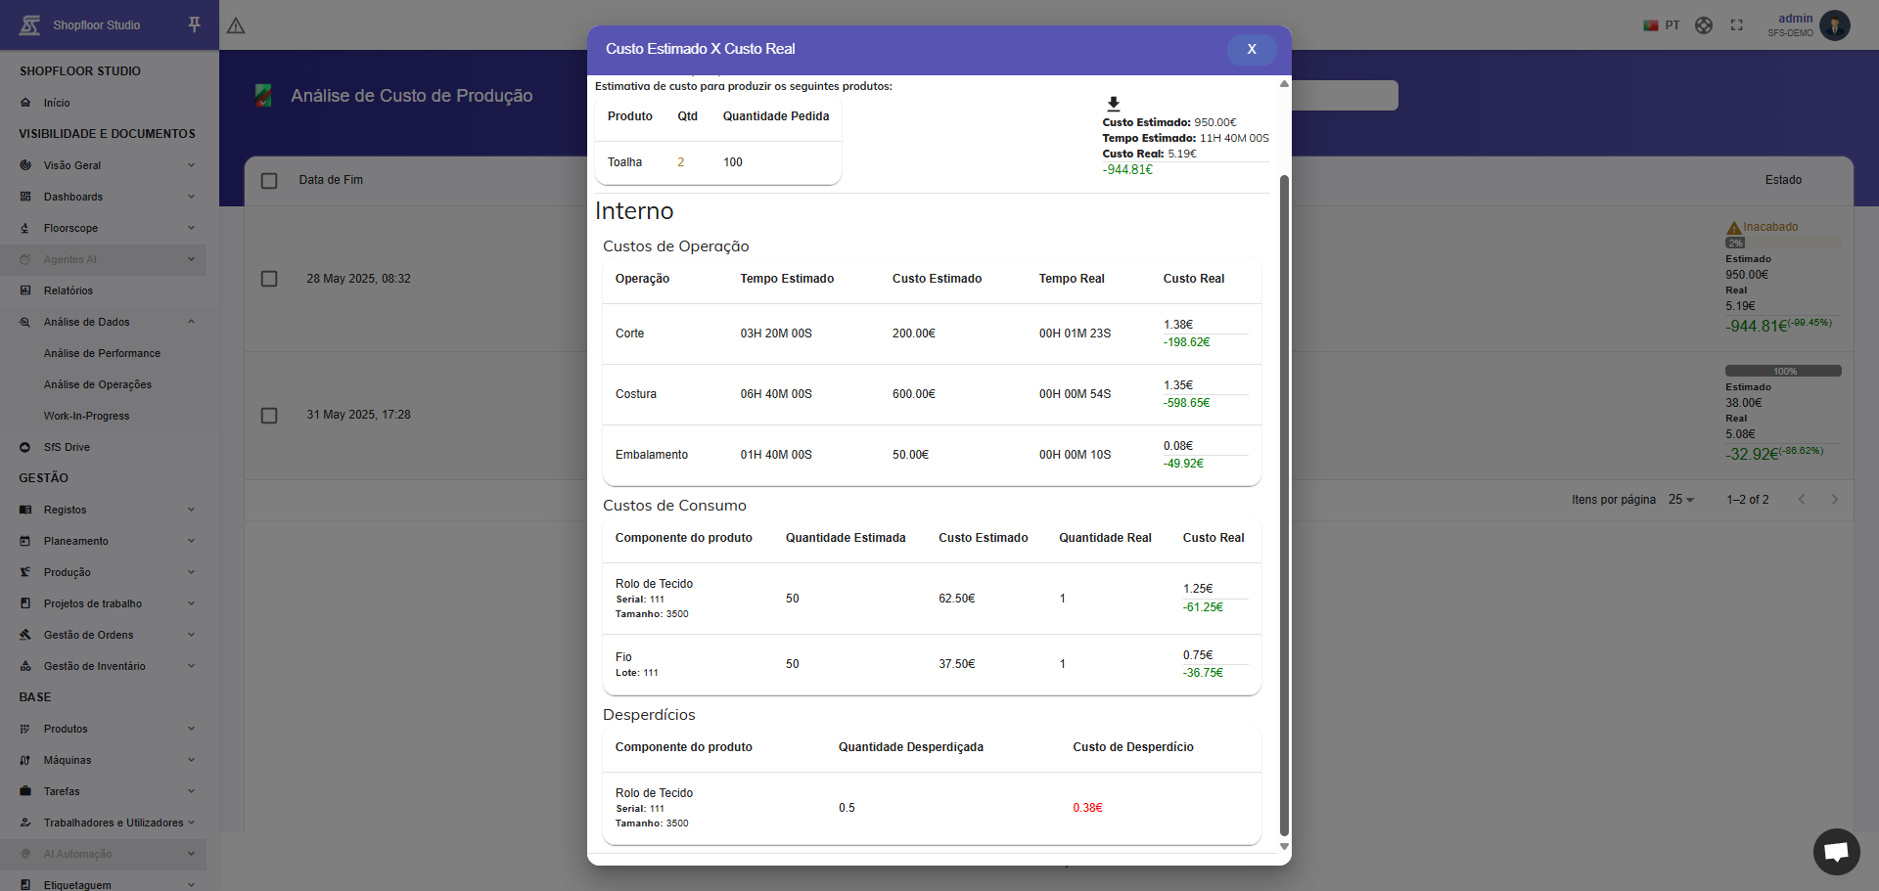This screenshot has width=1879, height=891.
Task: Check the 31 May 2025 row checkbox
Action: click(x=269, y=415)
